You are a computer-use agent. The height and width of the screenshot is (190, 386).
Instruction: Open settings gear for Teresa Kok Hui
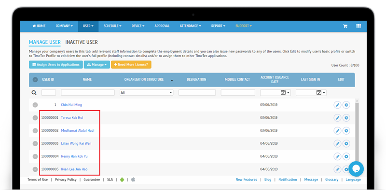point(346,118)
